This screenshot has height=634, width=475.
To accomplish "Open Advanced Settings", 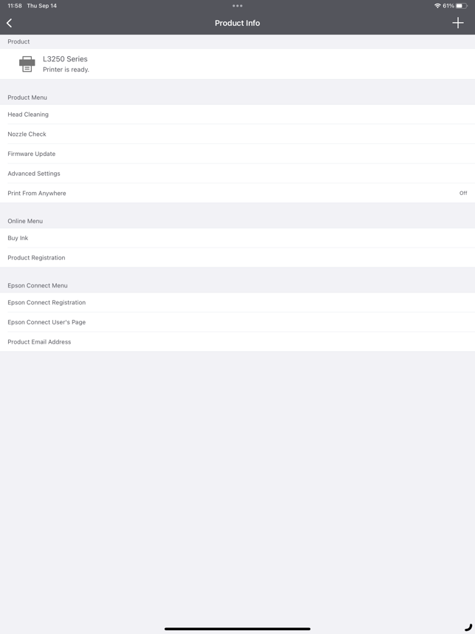I will (x=237, y=174).
